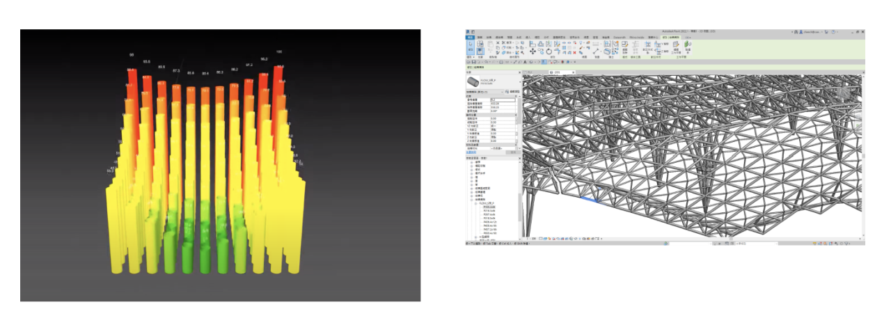Click the Edit Type button in Properties
Viewport: 891px width, 334px height.
[514, 92]
